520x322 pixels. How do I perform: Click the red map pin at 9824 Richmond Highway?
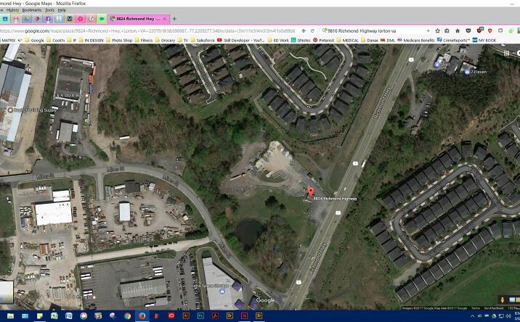[x=311, y=193]
